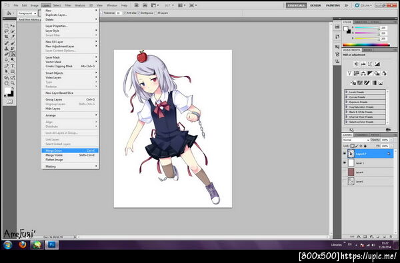Swap foreground and background colors arrow

[x=13, y=88]
